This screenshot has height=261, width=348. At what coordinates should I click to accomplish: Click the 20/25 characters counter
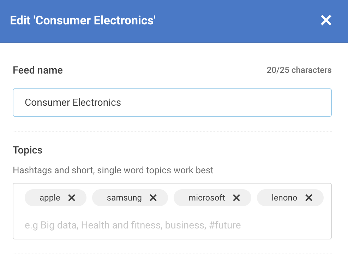(299, 70)
